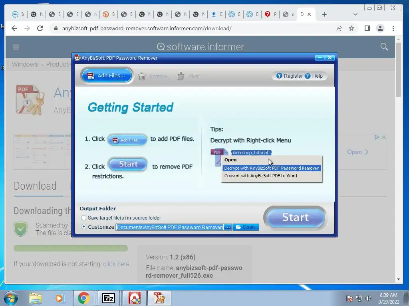Open Windows Explorer from taskbar
The image size is (409, 306).
pyautogui.click(x=36, y=298)
